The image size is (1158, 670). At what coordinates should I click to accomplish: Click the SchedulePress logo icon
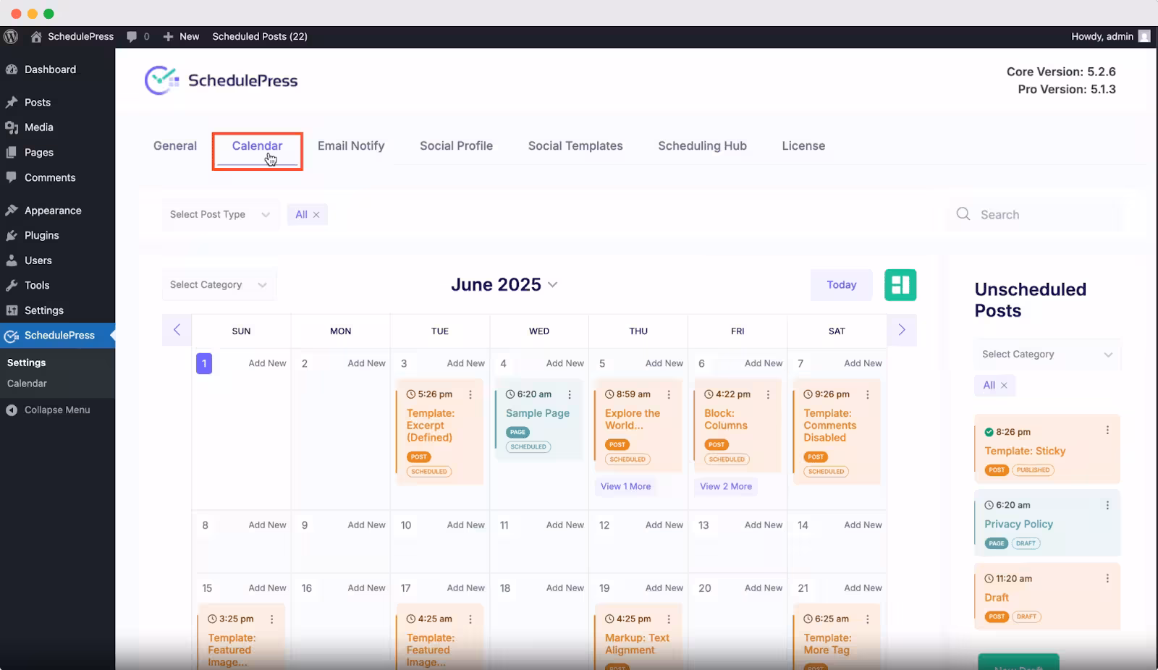pos(161,80)
